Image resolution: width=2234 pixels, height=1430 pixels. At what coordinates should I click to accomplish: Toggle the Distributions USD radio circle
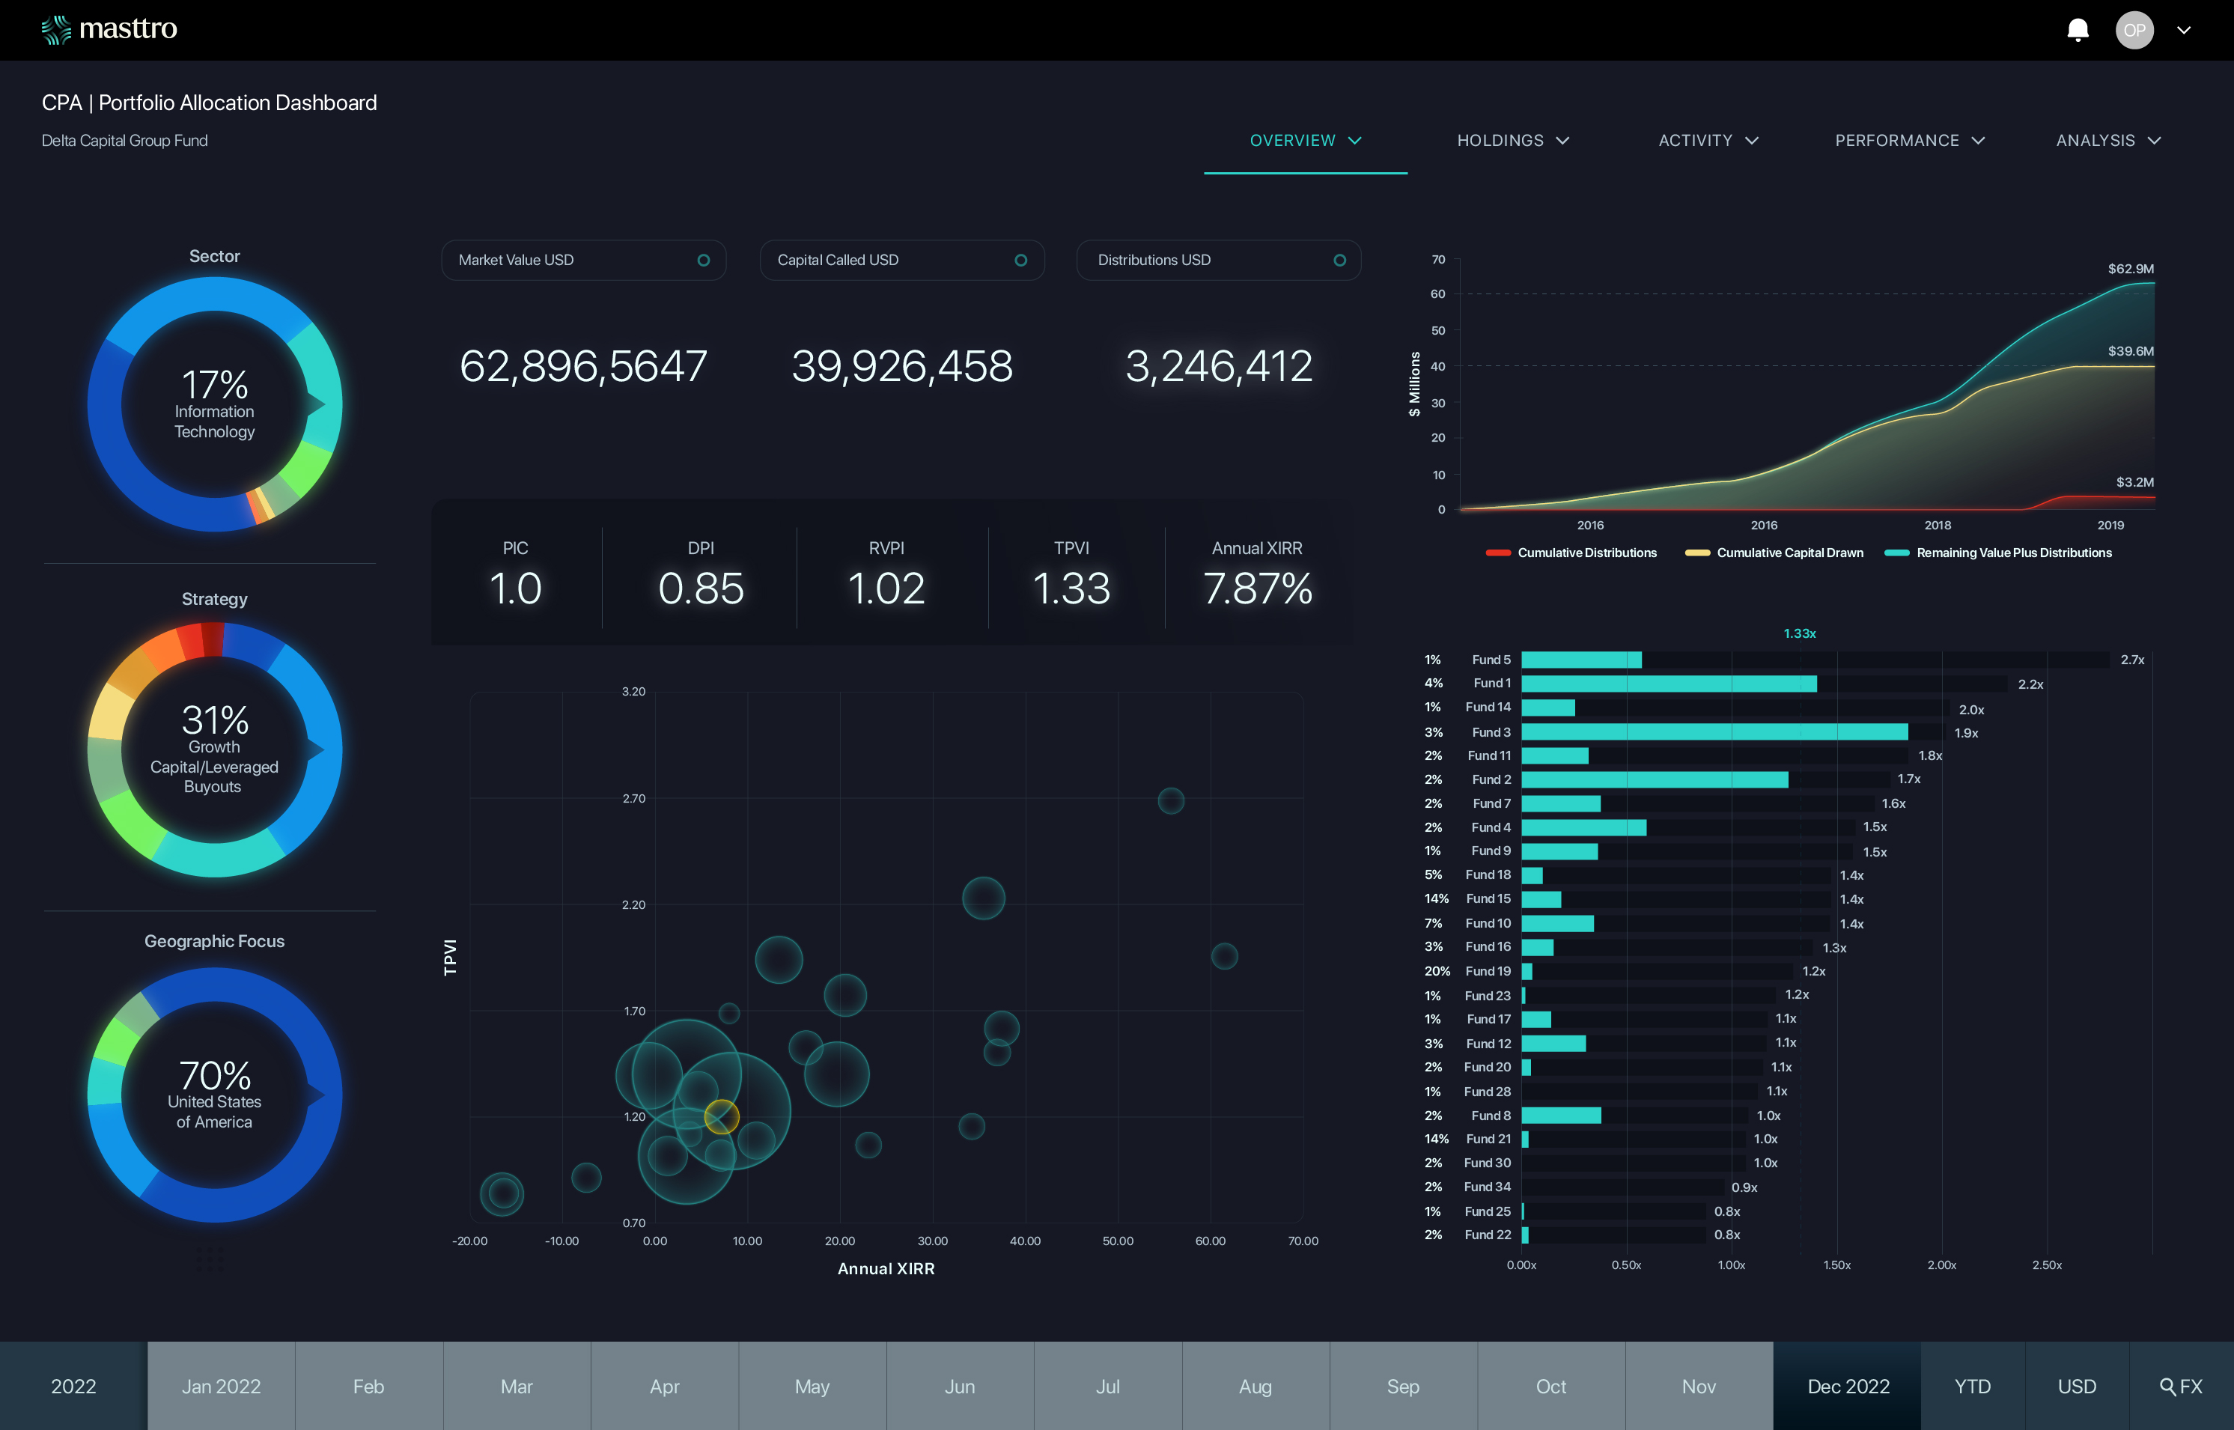pos(1339,260)
